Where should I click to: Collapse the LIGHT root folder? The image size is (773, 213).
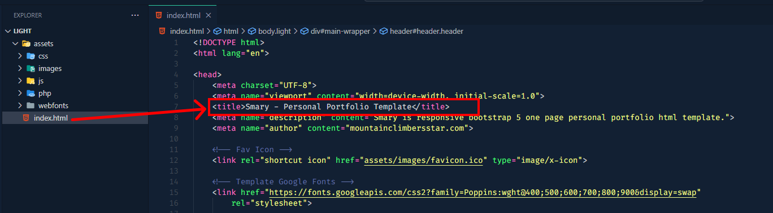[x=8, y=31]
